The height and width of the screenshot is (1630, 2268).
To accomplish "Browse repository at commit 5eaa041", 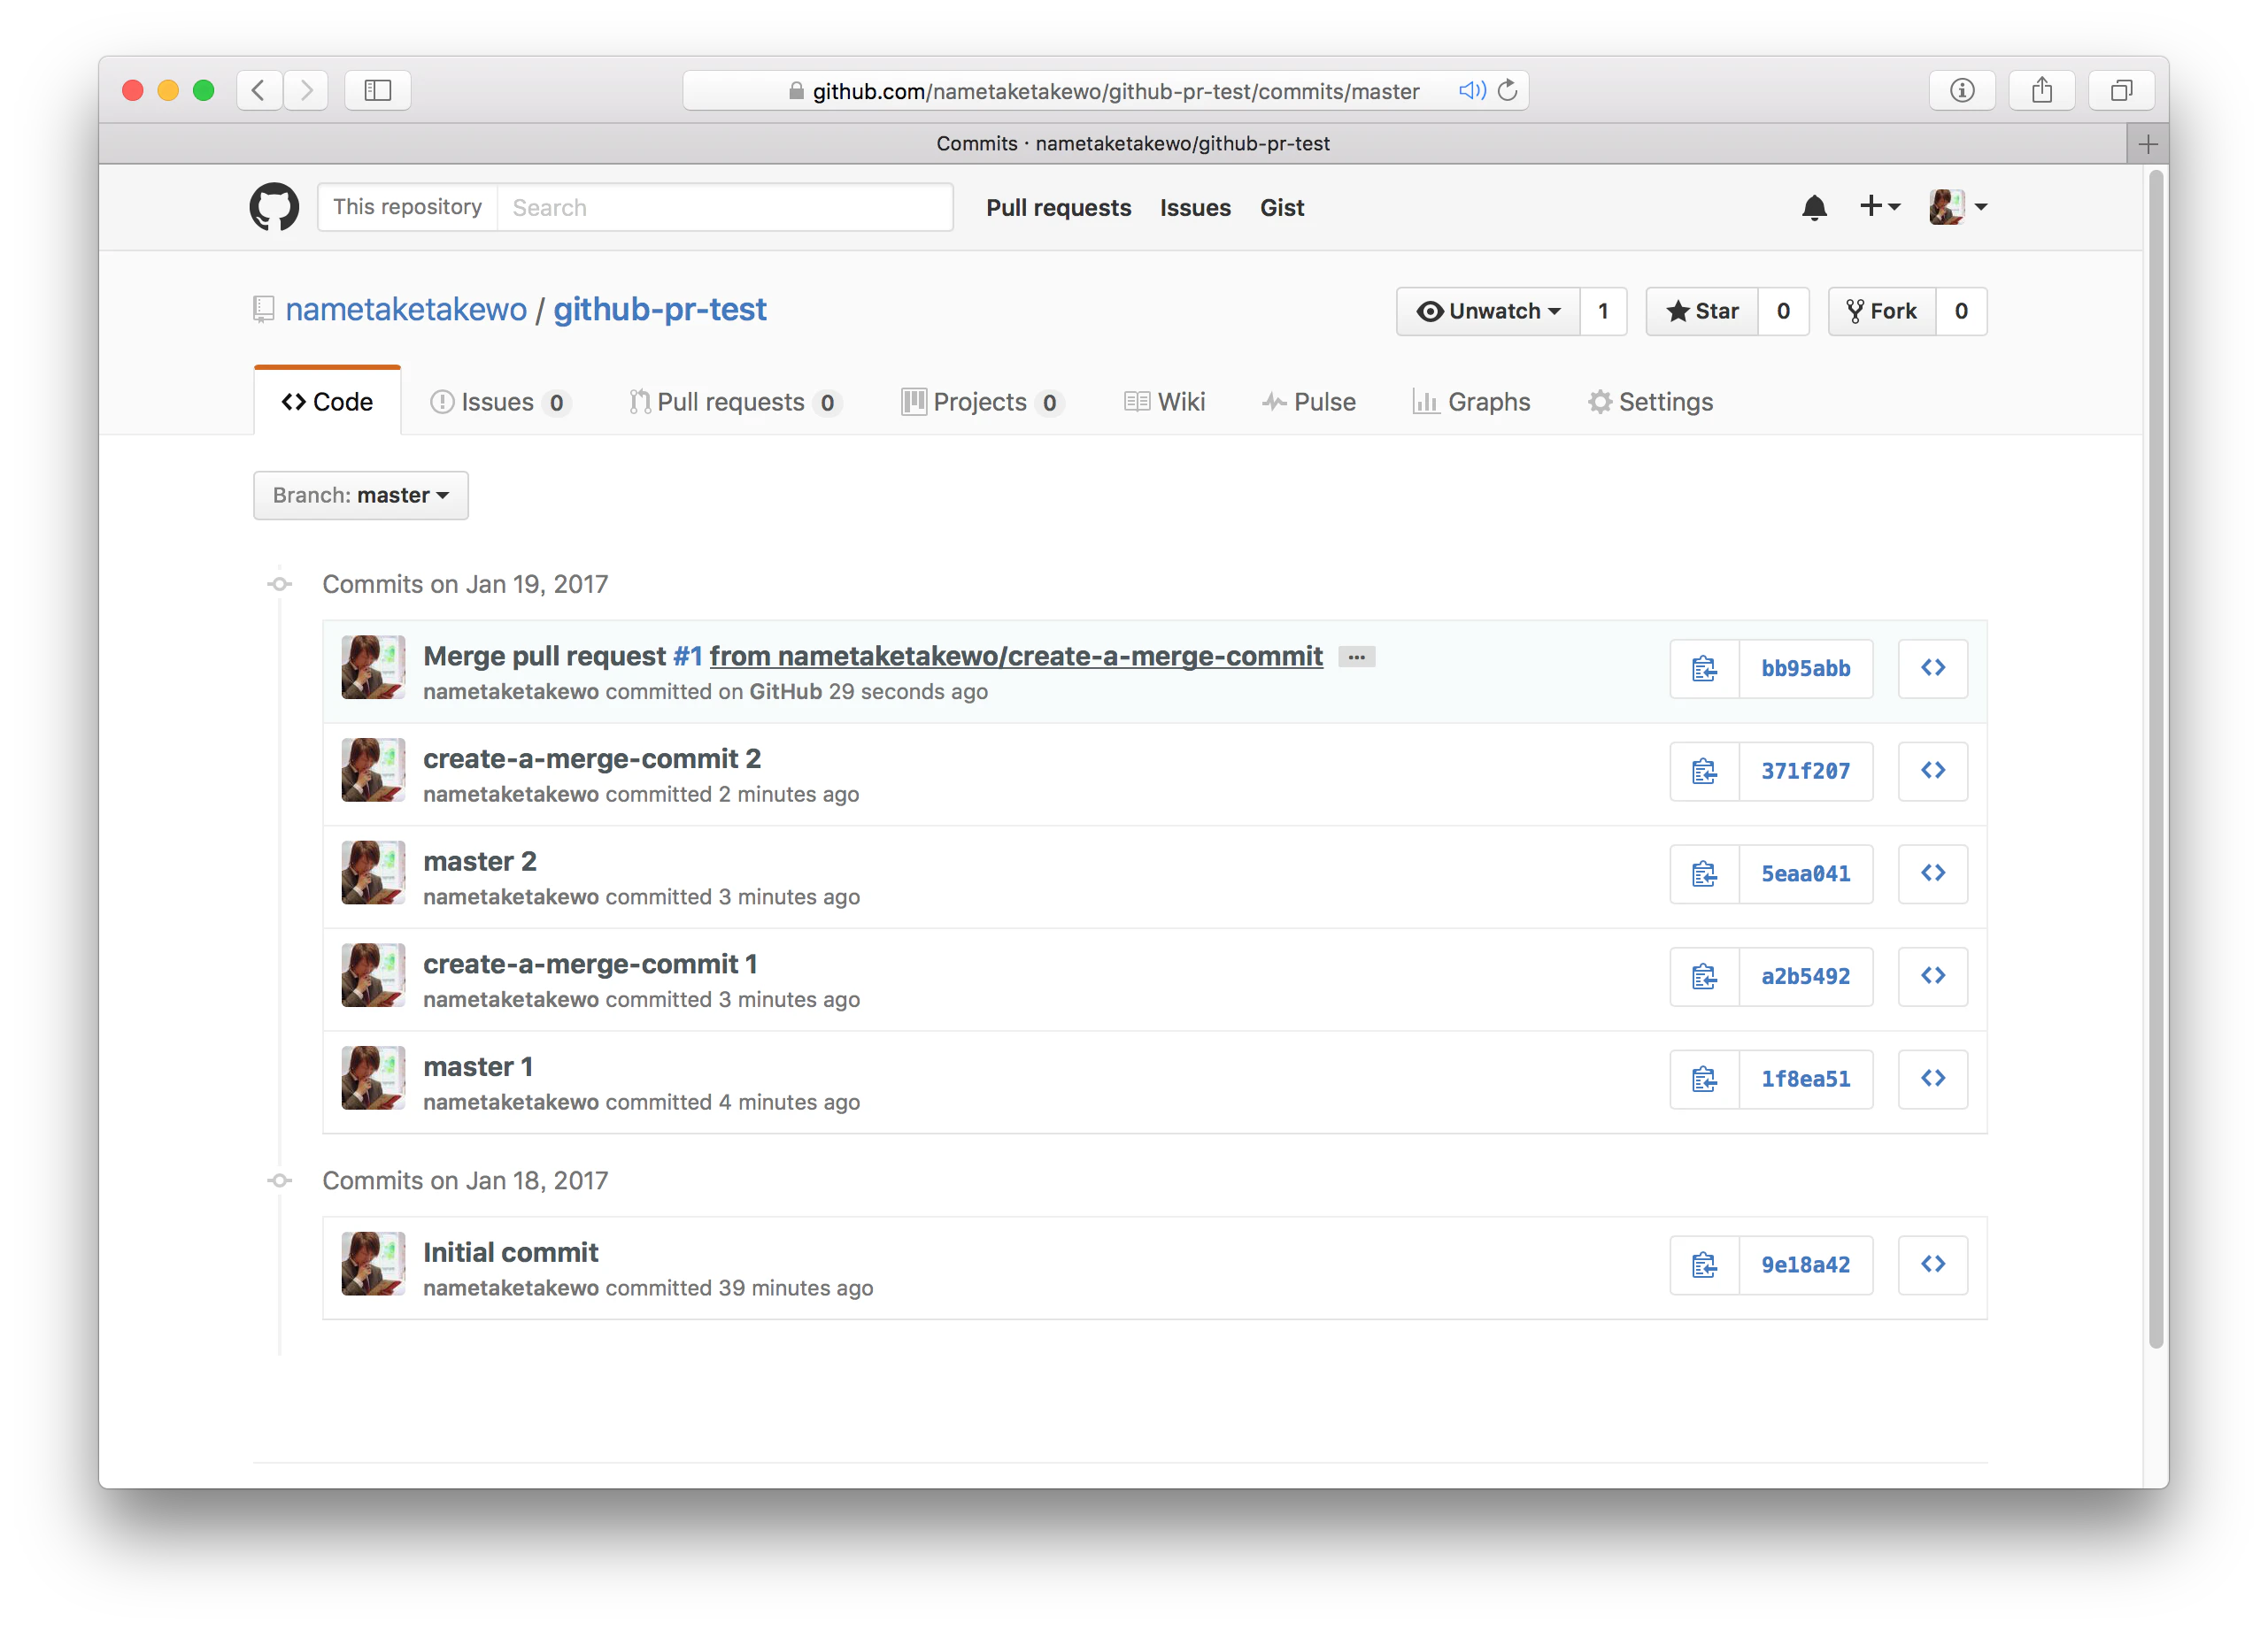I will (x=1933, y=874).
